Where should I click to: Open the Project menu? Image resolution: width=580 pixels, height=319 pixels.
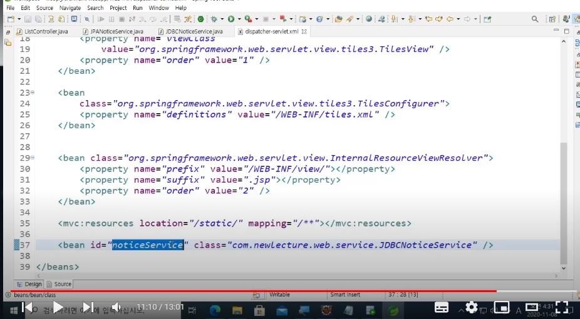[118, 8]
